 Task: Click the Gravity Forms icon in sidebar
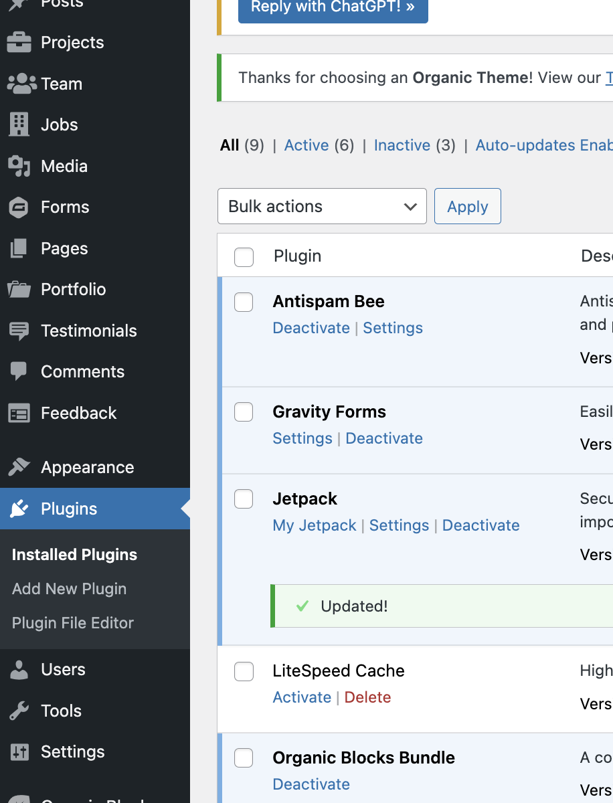pyautogui.click(x=19, y=207)
